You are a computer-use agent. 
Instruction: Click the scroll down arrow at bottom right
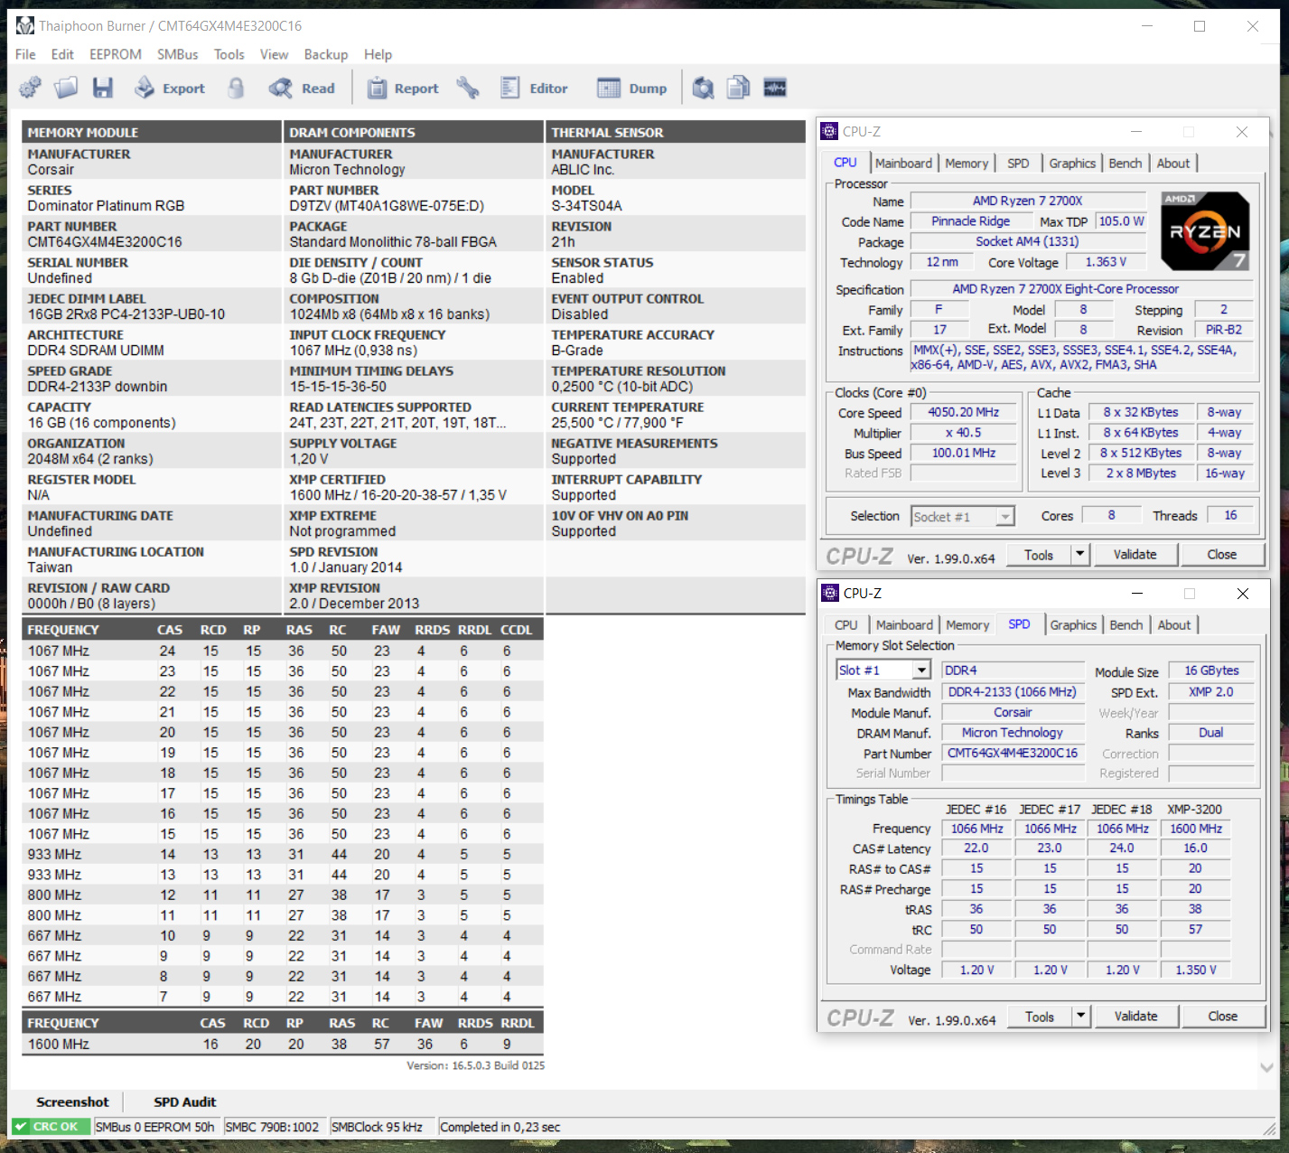point(1266,1067)
